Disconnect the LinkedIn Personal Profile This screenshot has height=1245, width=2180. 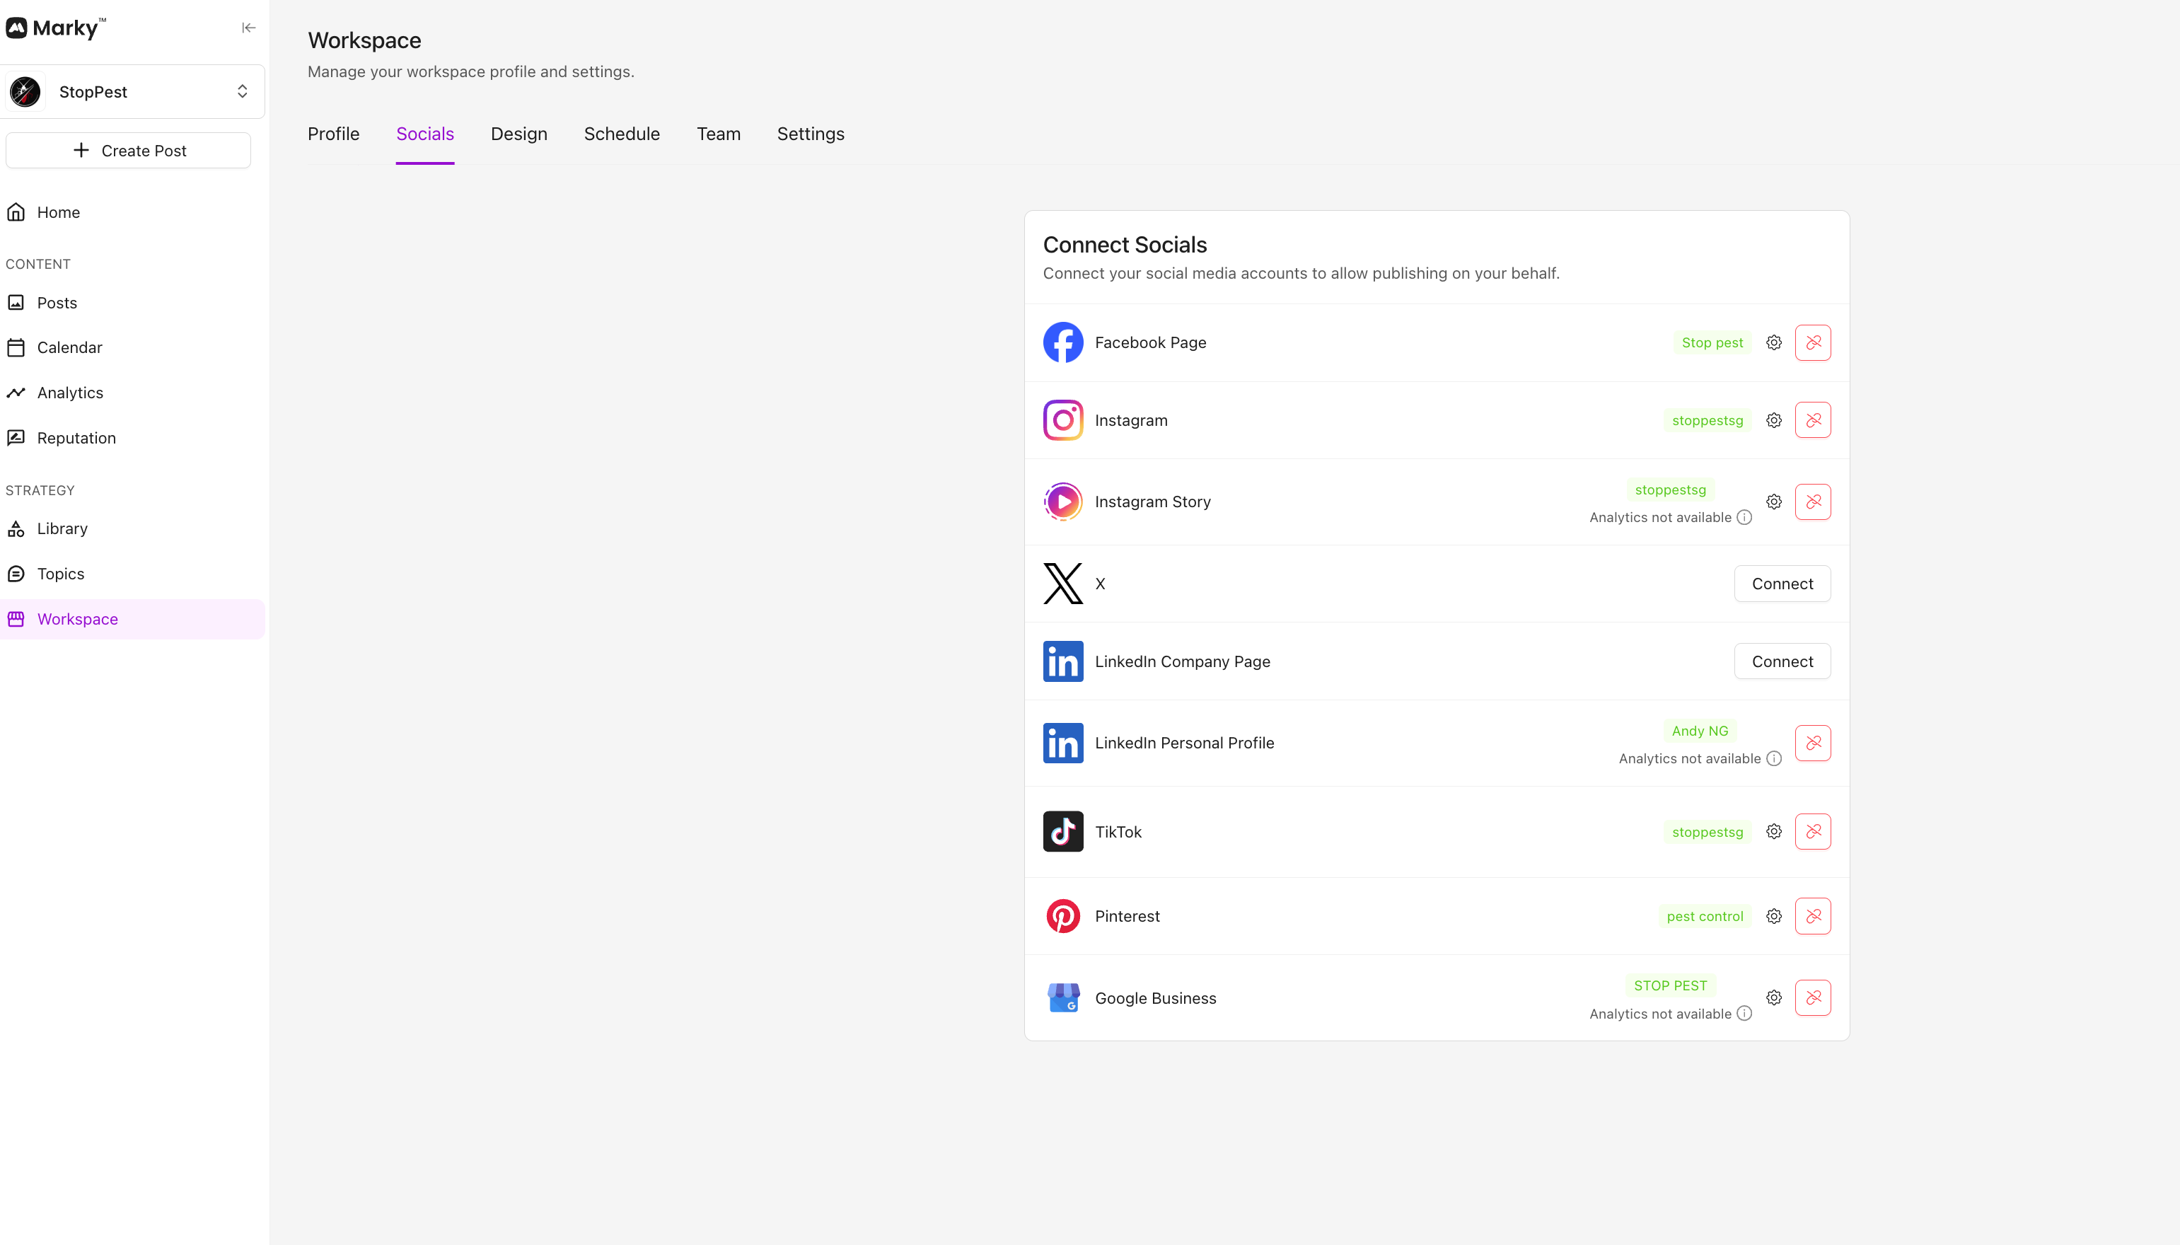click(x=1812, y=743)
